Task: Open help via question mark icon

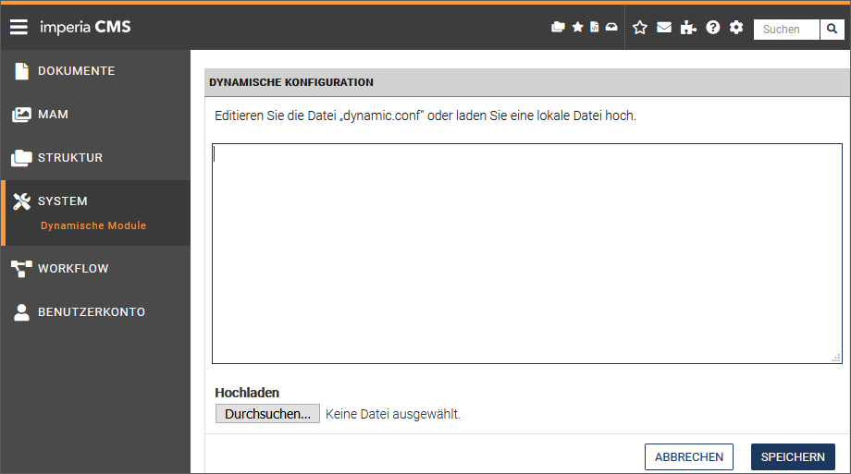Action: [712, 27]
